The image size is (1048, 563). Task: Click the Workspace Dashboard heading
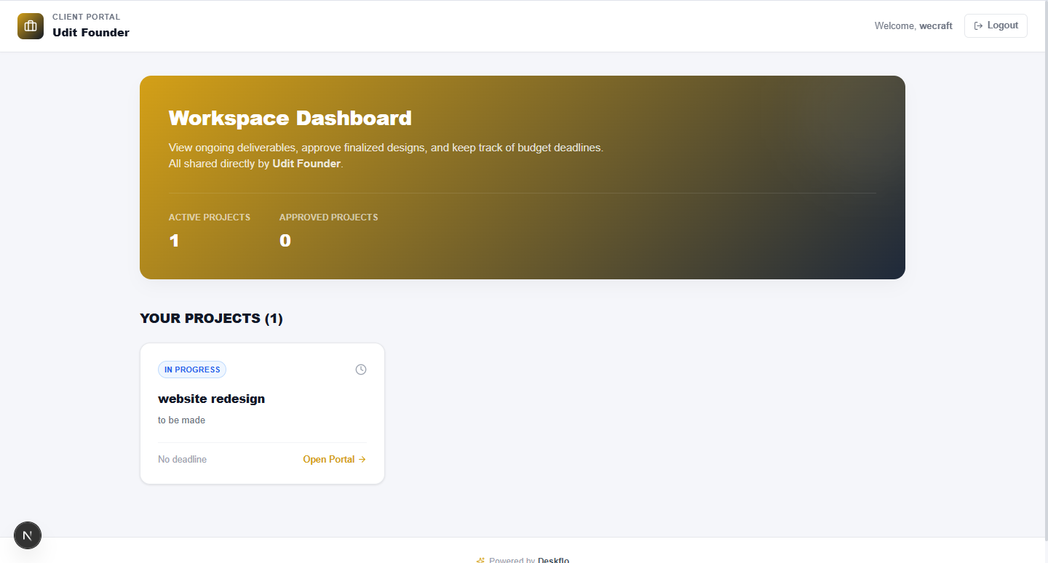coord(290,118)
